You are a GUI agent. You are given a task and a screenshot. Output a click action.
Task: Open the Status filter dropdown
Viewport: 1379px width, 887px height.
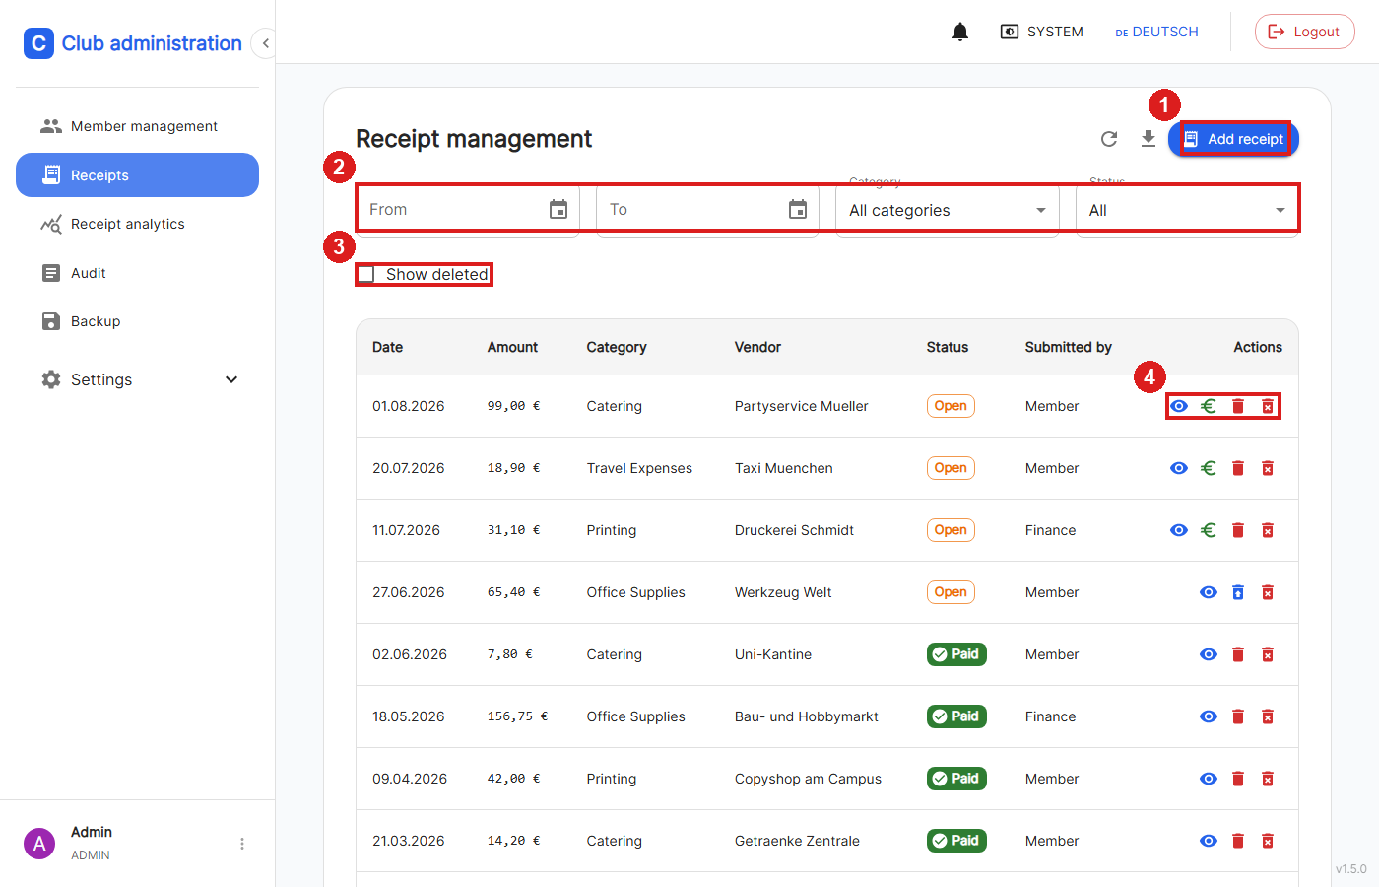tap(1187, 210)
